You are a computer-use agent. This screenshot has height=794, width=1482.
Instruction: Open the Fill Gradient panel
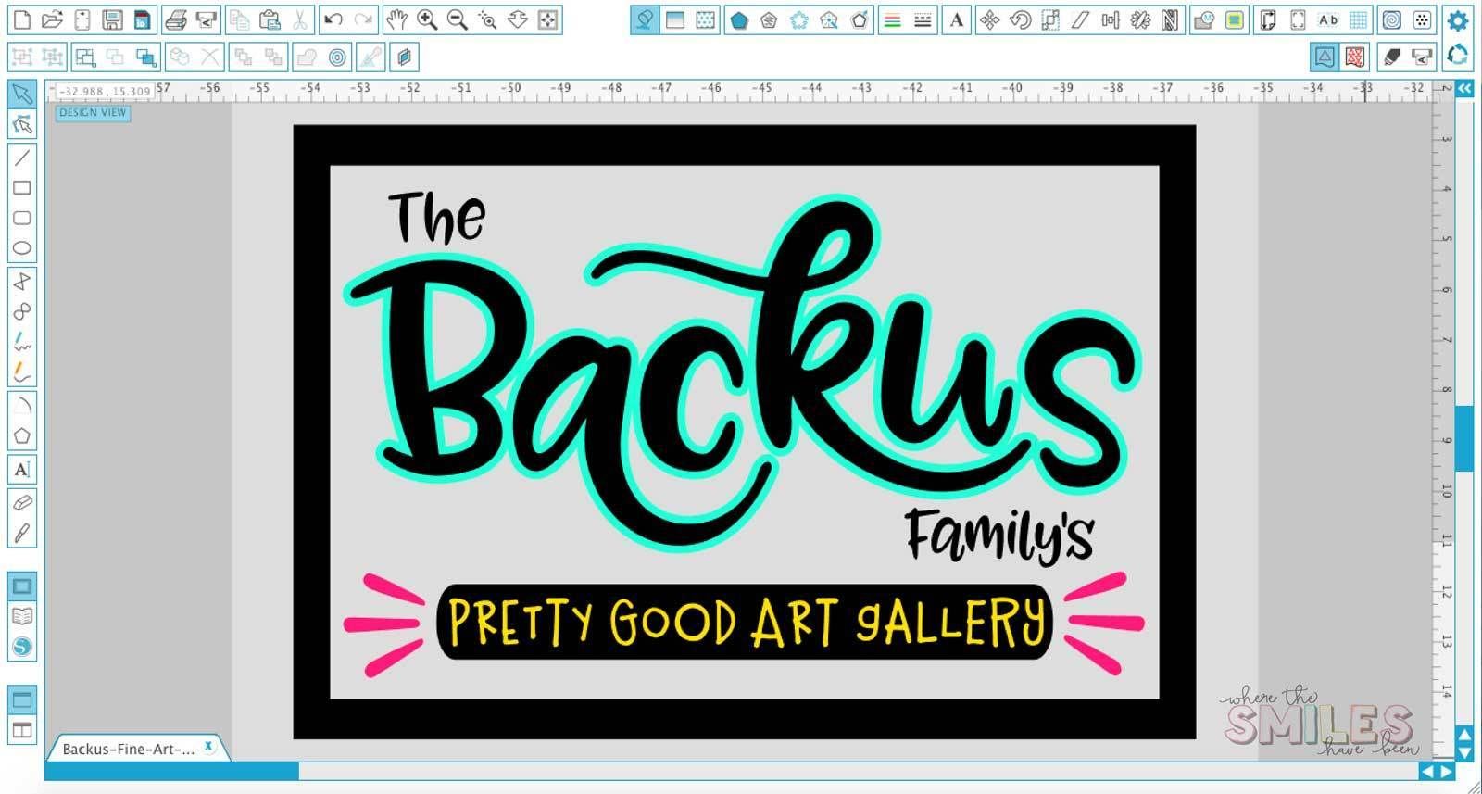pyautogui.click(x=675, y=19)
